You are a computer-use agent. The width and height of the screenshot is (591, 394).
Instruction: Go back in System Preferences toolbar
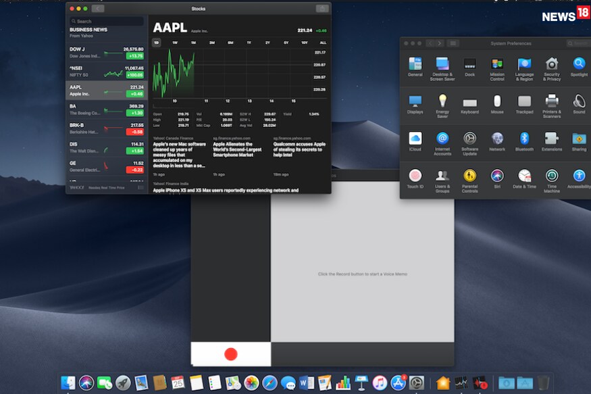pos(430,43)
